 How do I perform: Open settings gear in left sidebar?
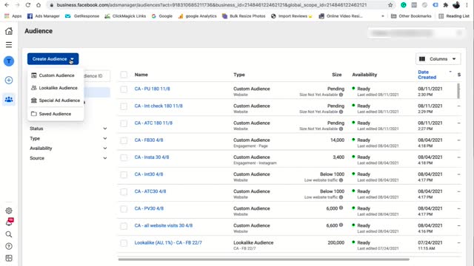click(9, 211)
